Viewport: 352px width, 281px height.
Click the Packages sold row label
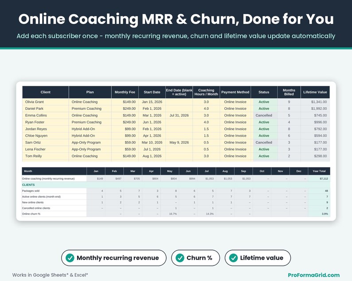click(x=31, y=191)
